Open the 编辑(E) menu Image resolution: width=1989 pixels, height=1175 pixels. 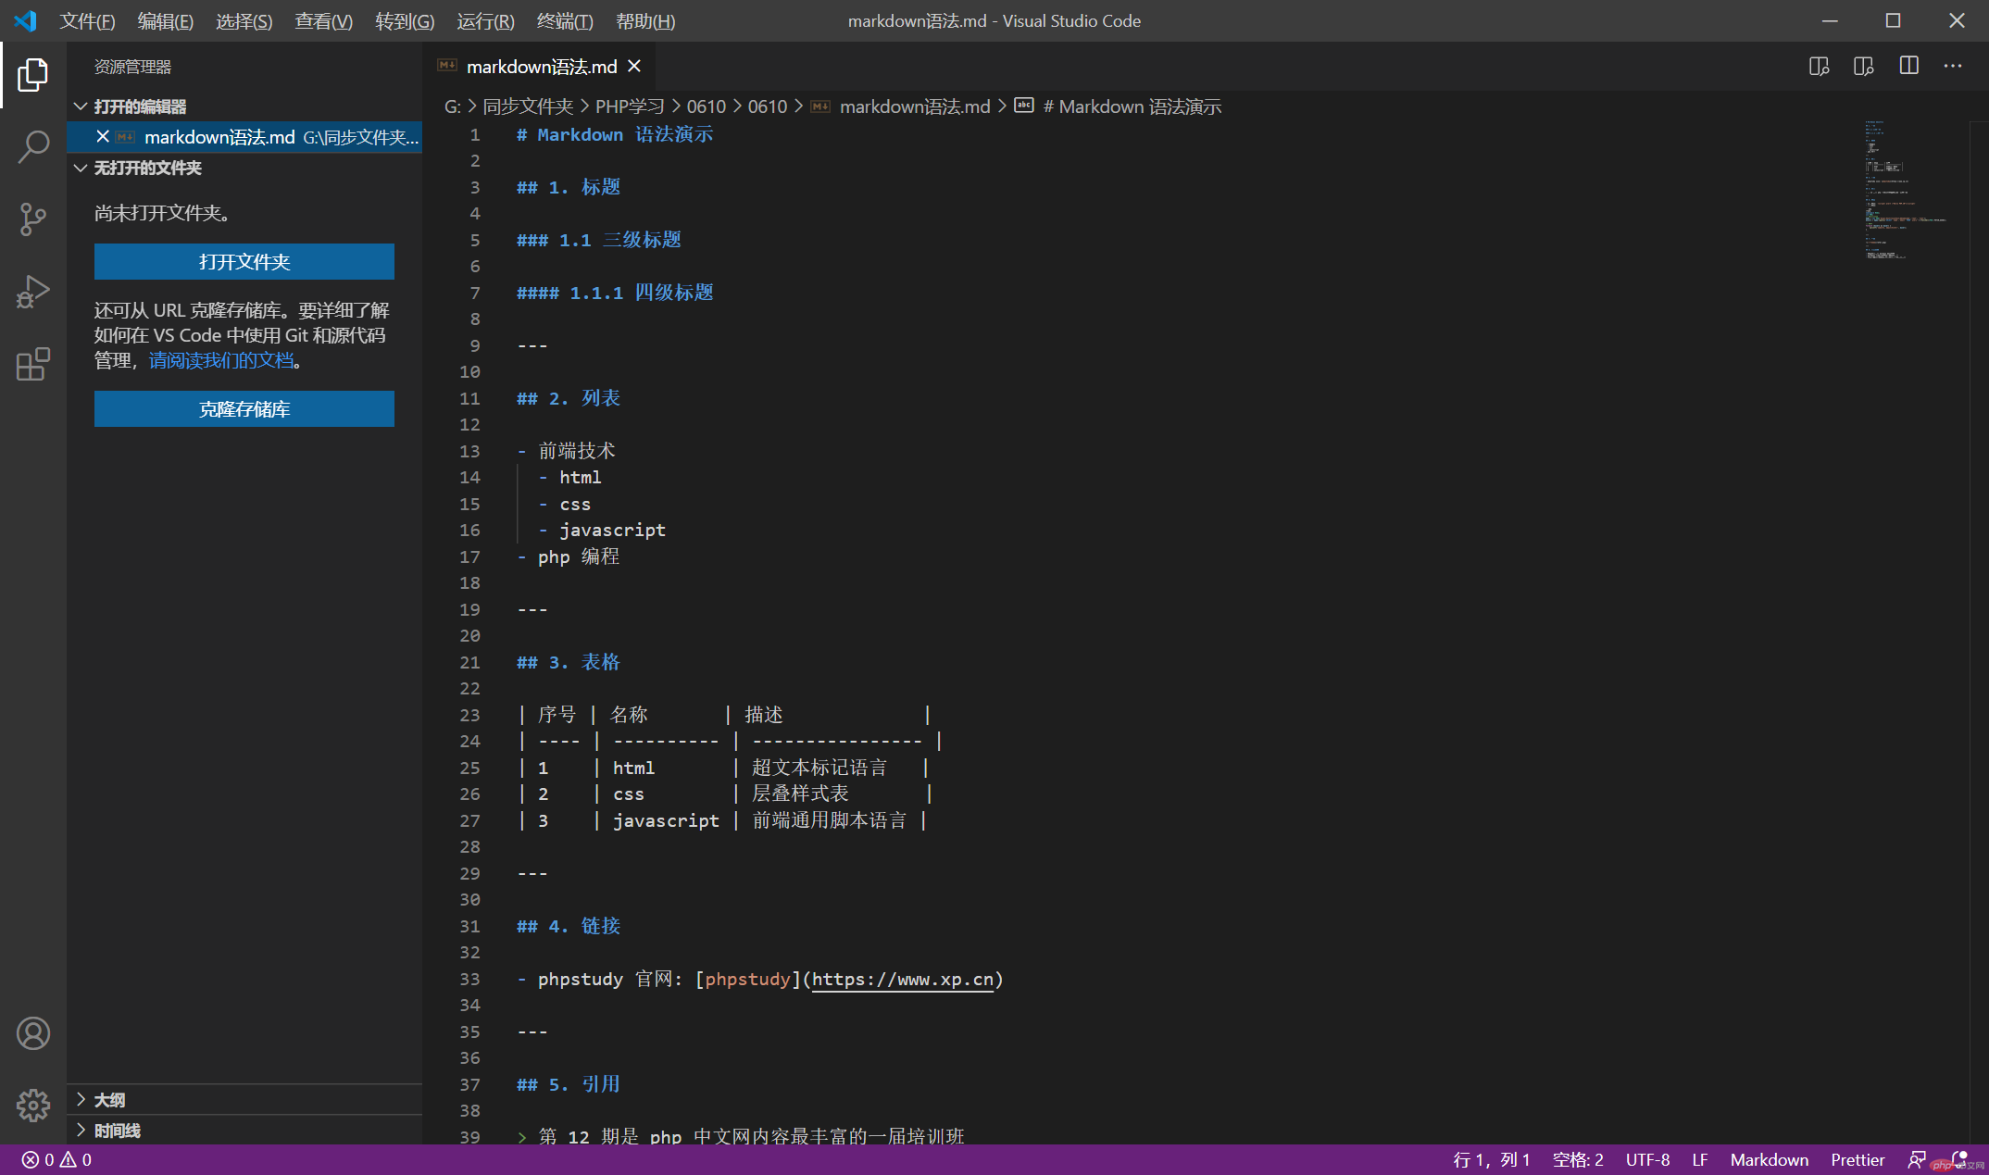pyautogui.click(x=165, y=20)
